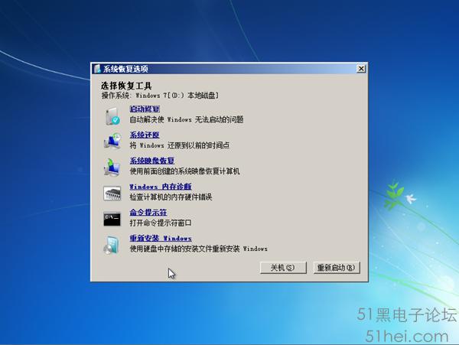Viewport: 459px width, 345px height.
Task: Click the 关机(S) shutdown button
Action: coord(283,268)
